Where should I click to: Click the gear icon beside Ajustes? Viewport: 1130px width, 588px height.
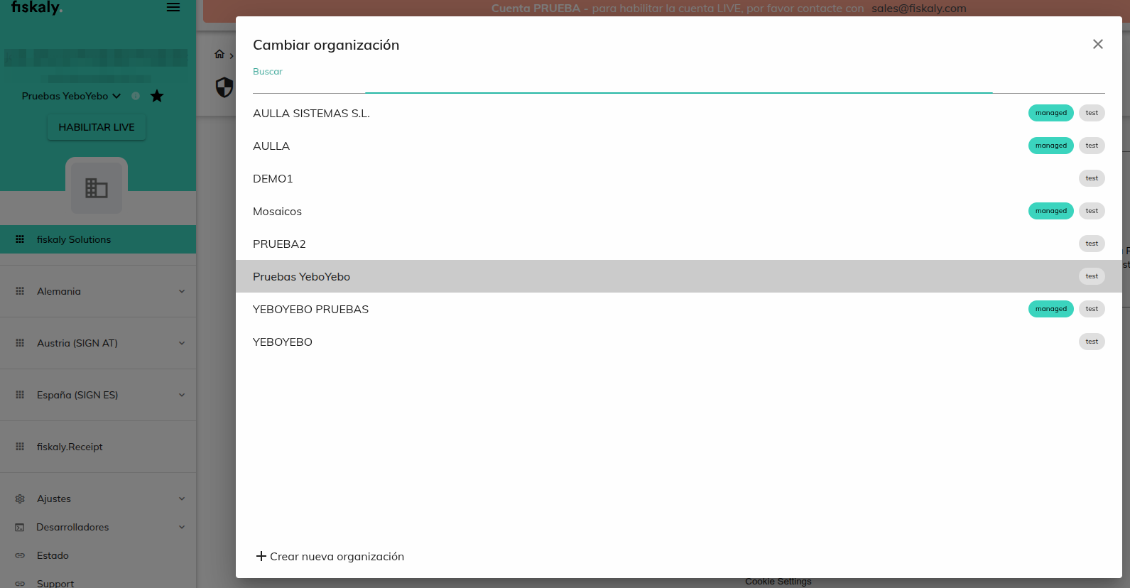pyautogui.click(x=20, y=499)
